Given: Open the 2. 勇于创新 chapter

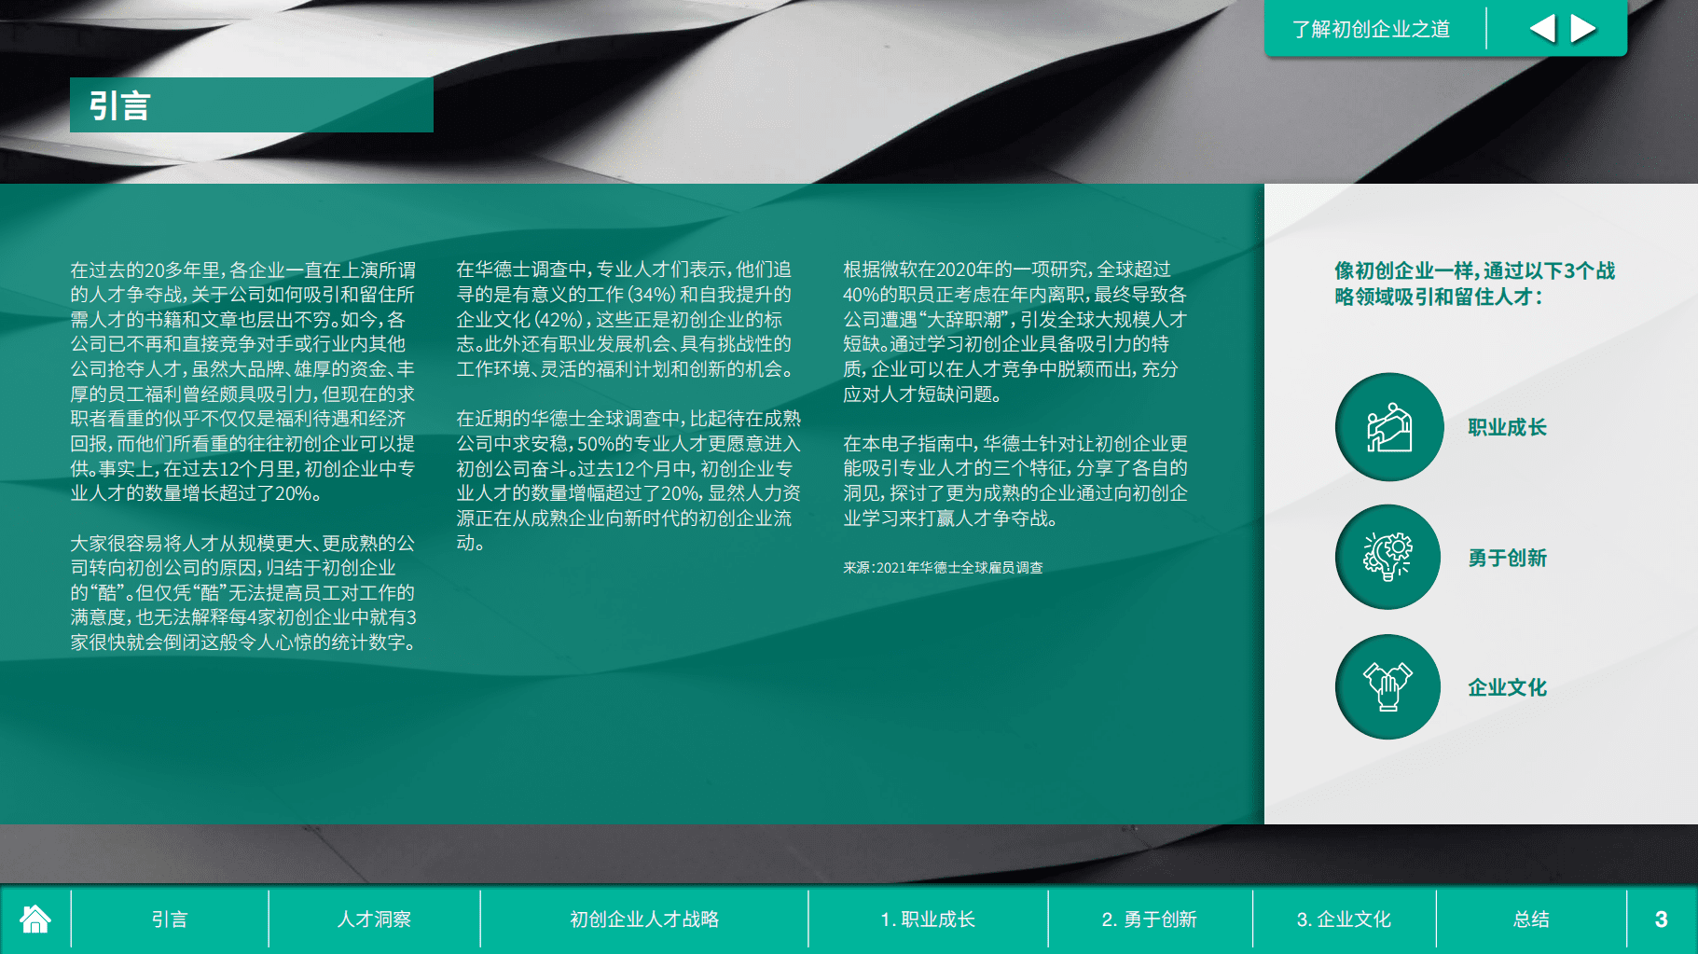Looking at the screenshot, I should (x=1150, y=919).
